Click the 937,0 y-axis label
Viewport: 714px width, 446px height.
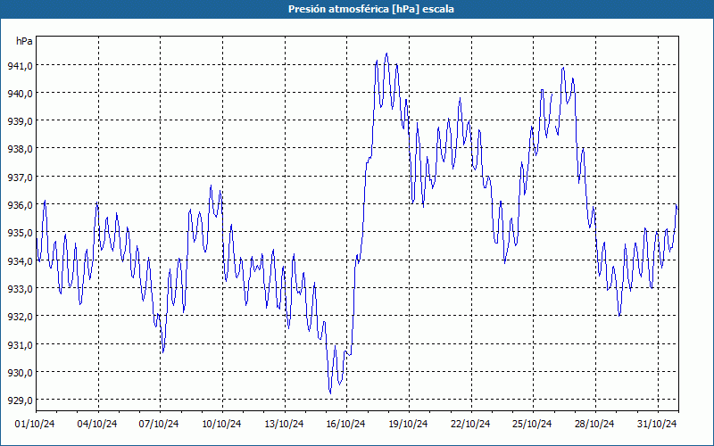coord(20,178)
